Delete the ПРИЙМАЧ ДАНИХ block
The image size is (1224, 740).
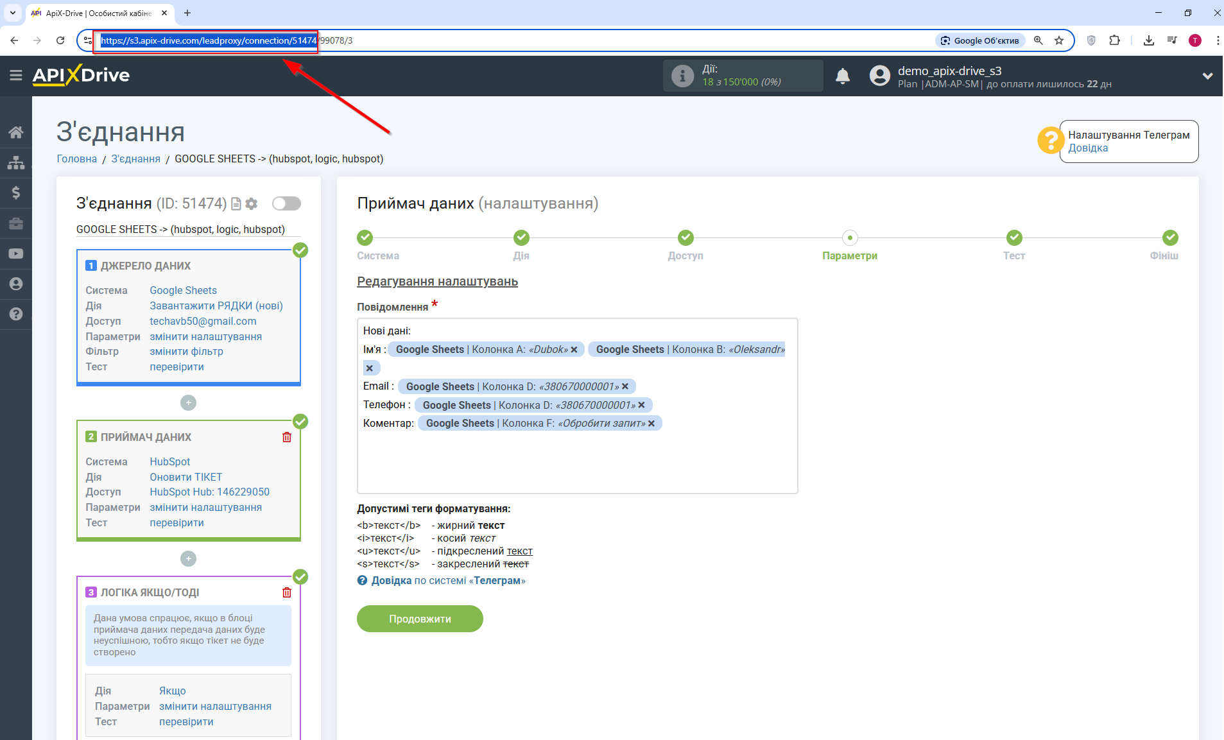coord(287,437)
